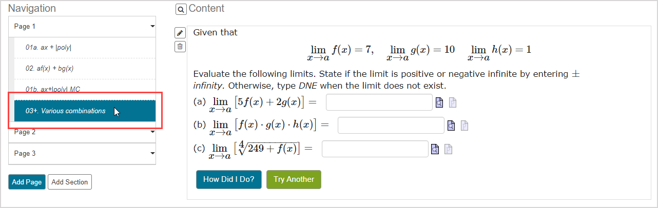658x208 pixels.
Task: Select question 01b. ax+|poly| MC
Action: coord(53,89)
